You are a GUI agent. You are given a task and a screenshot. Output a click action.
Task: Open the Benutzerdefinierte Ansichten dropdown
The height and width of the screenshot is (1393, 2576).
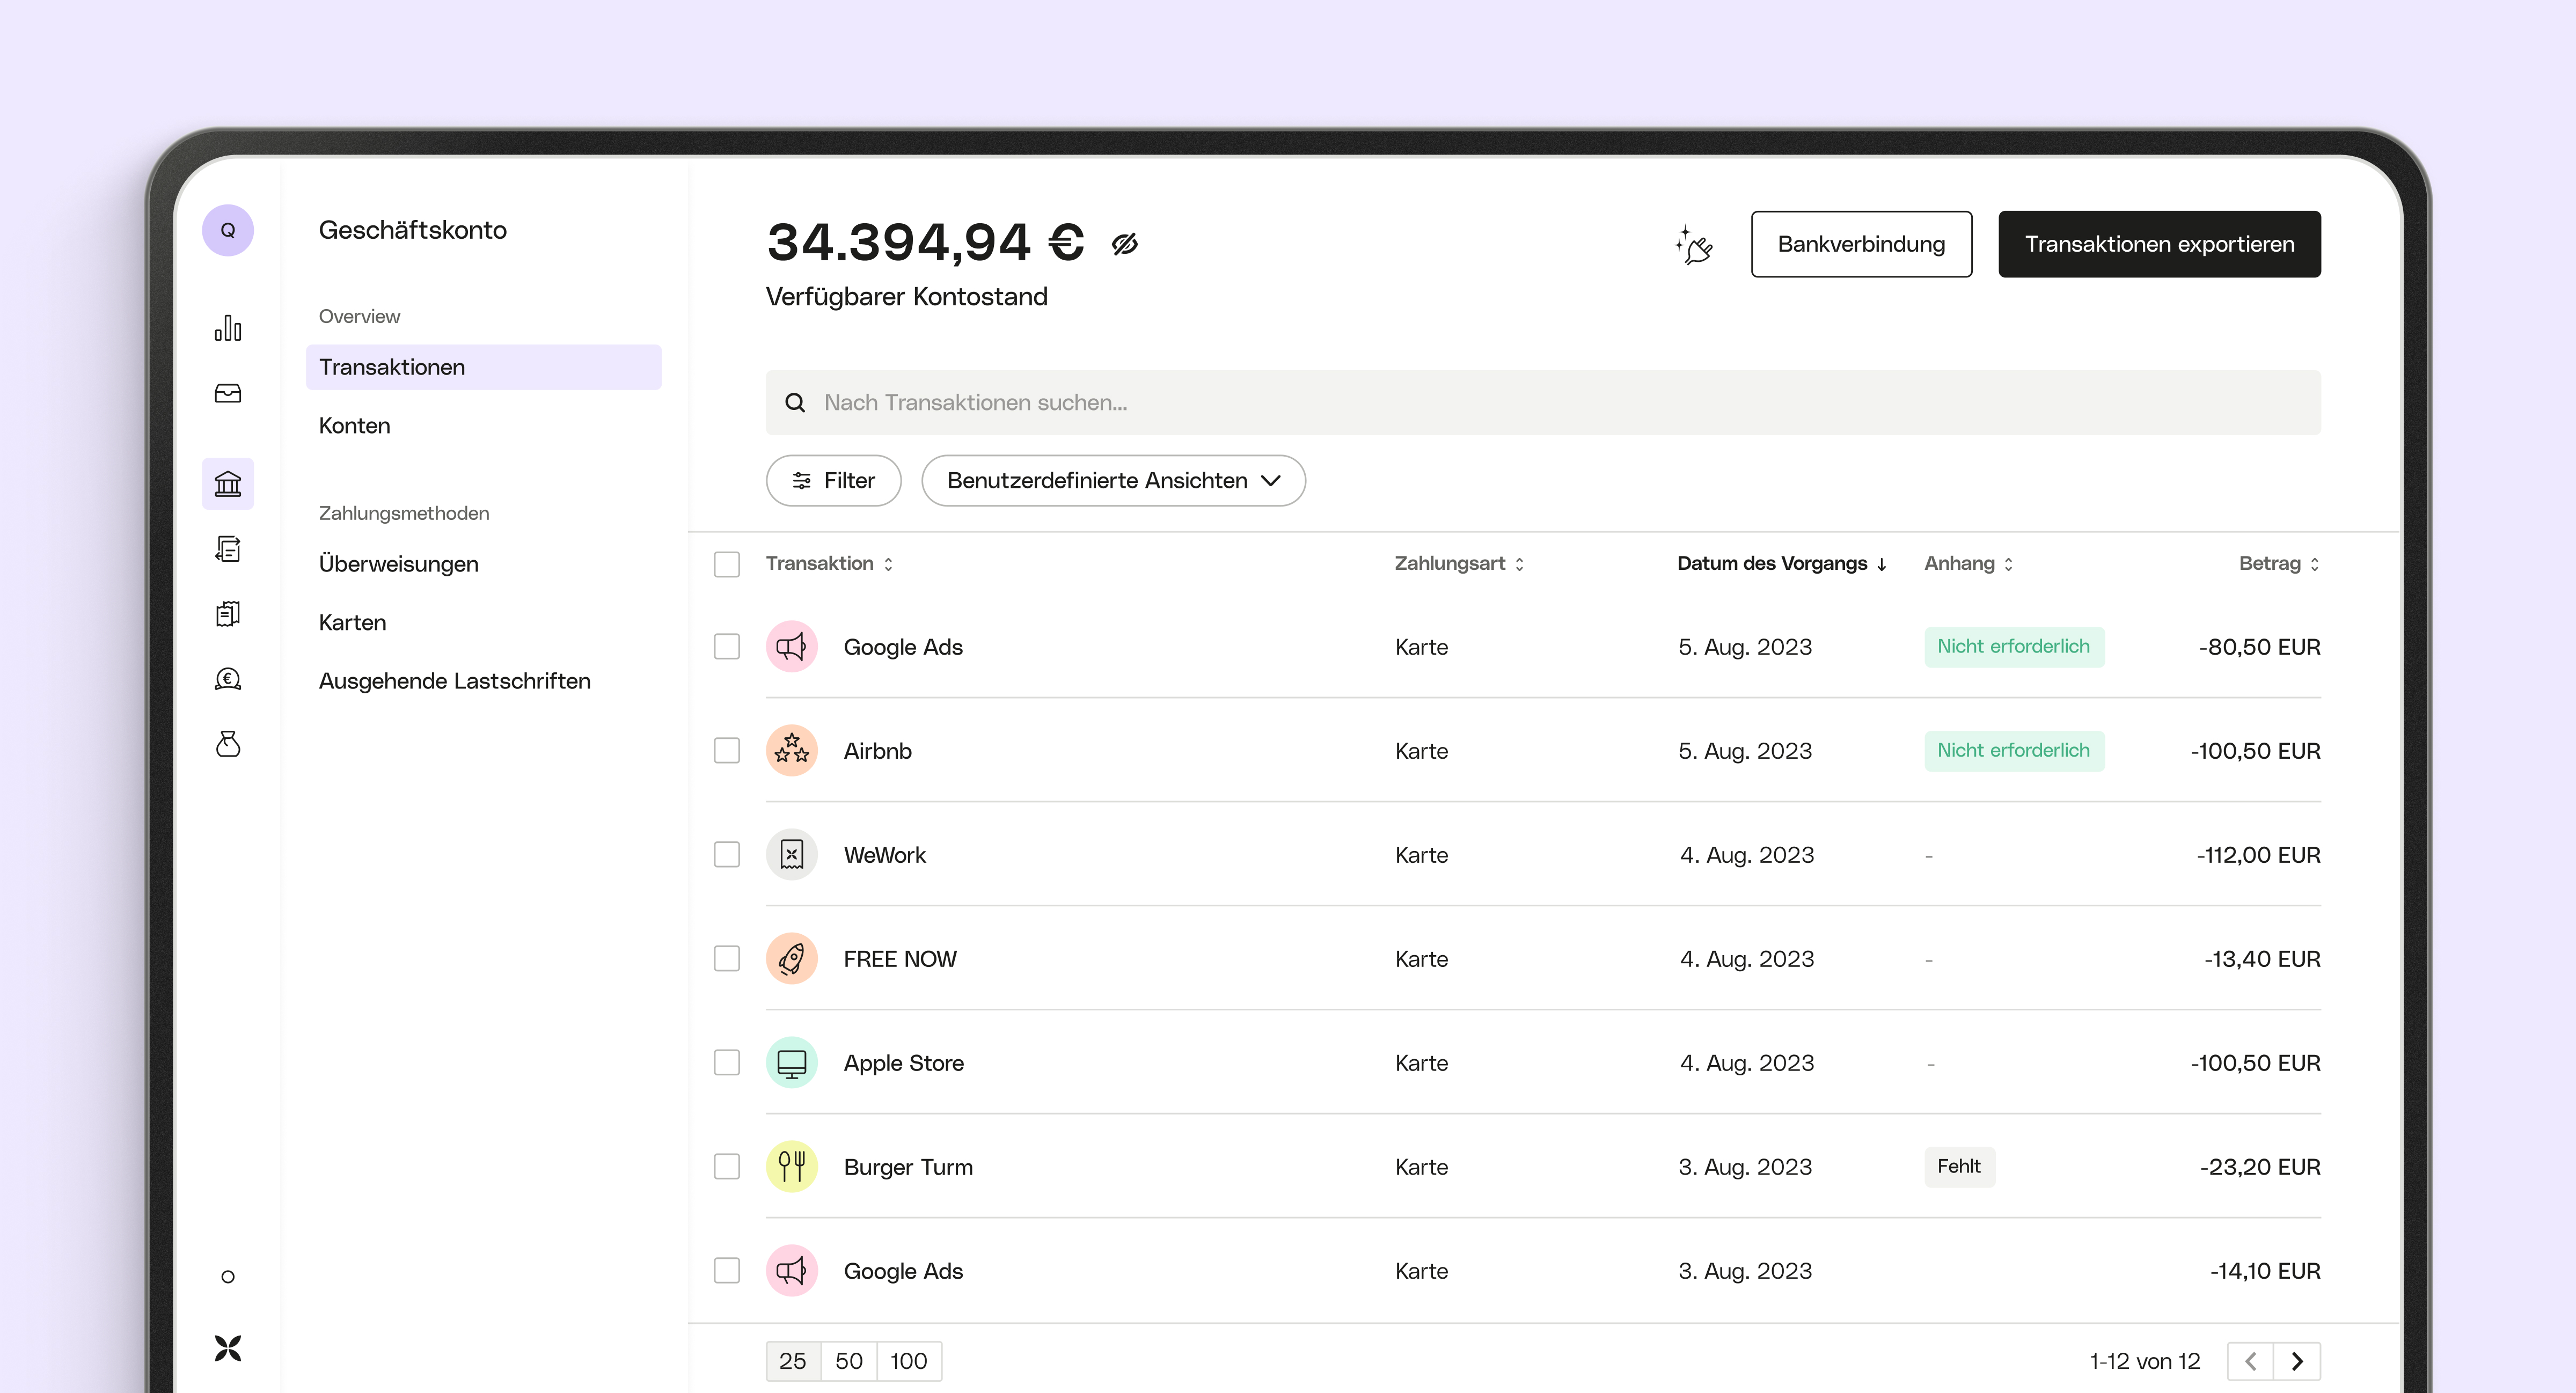[x=1113, y=481]
